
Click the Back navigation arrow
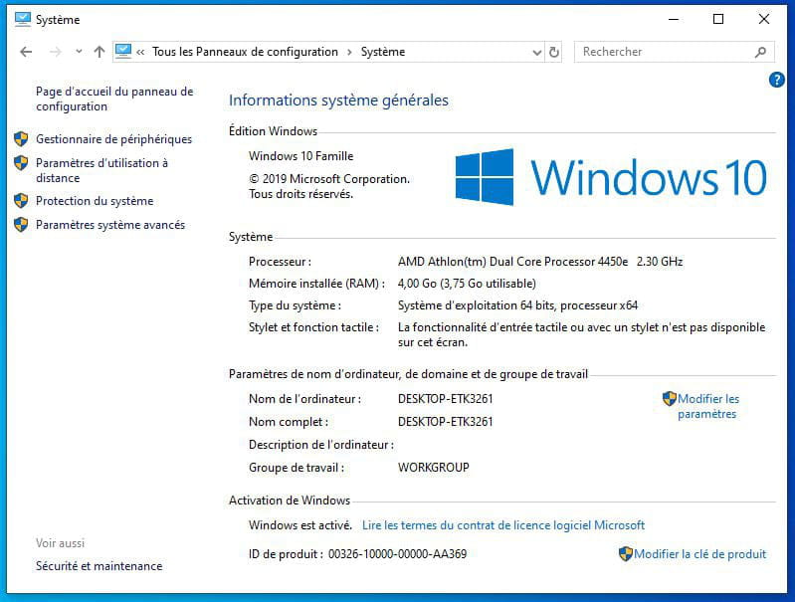coord(26,52)
